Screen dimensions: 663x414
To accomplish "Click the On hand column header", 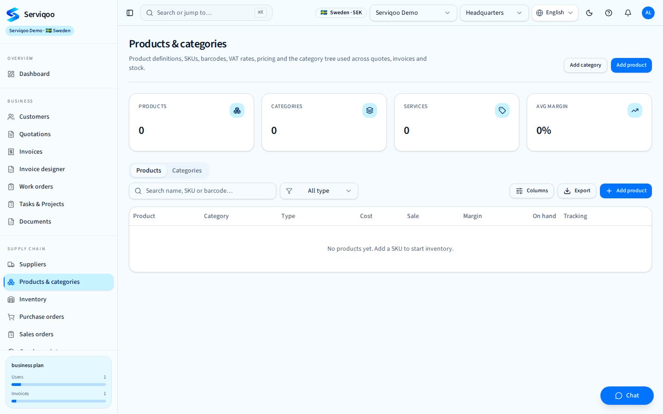I will 544,216.
